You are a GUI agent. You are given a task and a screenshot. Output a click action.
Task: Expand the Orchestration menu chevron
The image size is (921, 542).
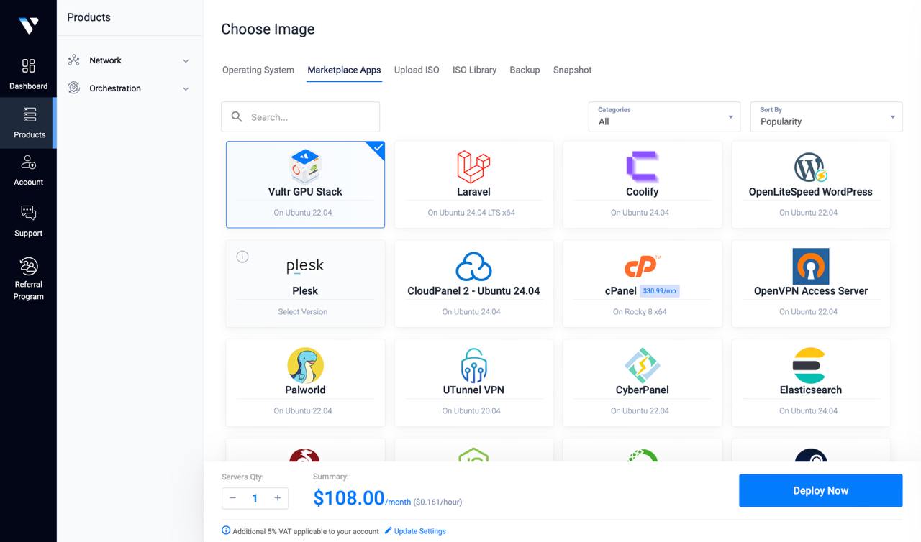point(186,89)
